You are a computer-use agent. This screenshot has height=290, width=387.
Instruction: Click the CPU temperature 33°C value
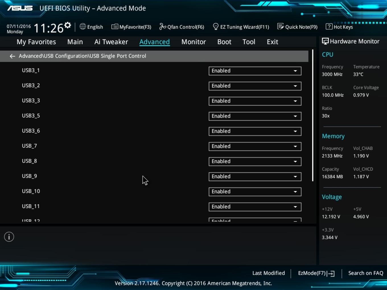(358, 74)
